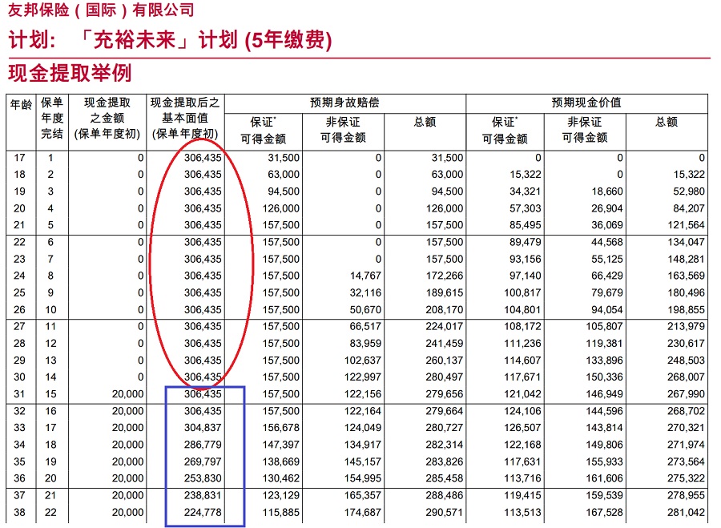Click the 现金提取之金额 column header
The height and width of the screenshot is (528, 721).
(107, 118)
